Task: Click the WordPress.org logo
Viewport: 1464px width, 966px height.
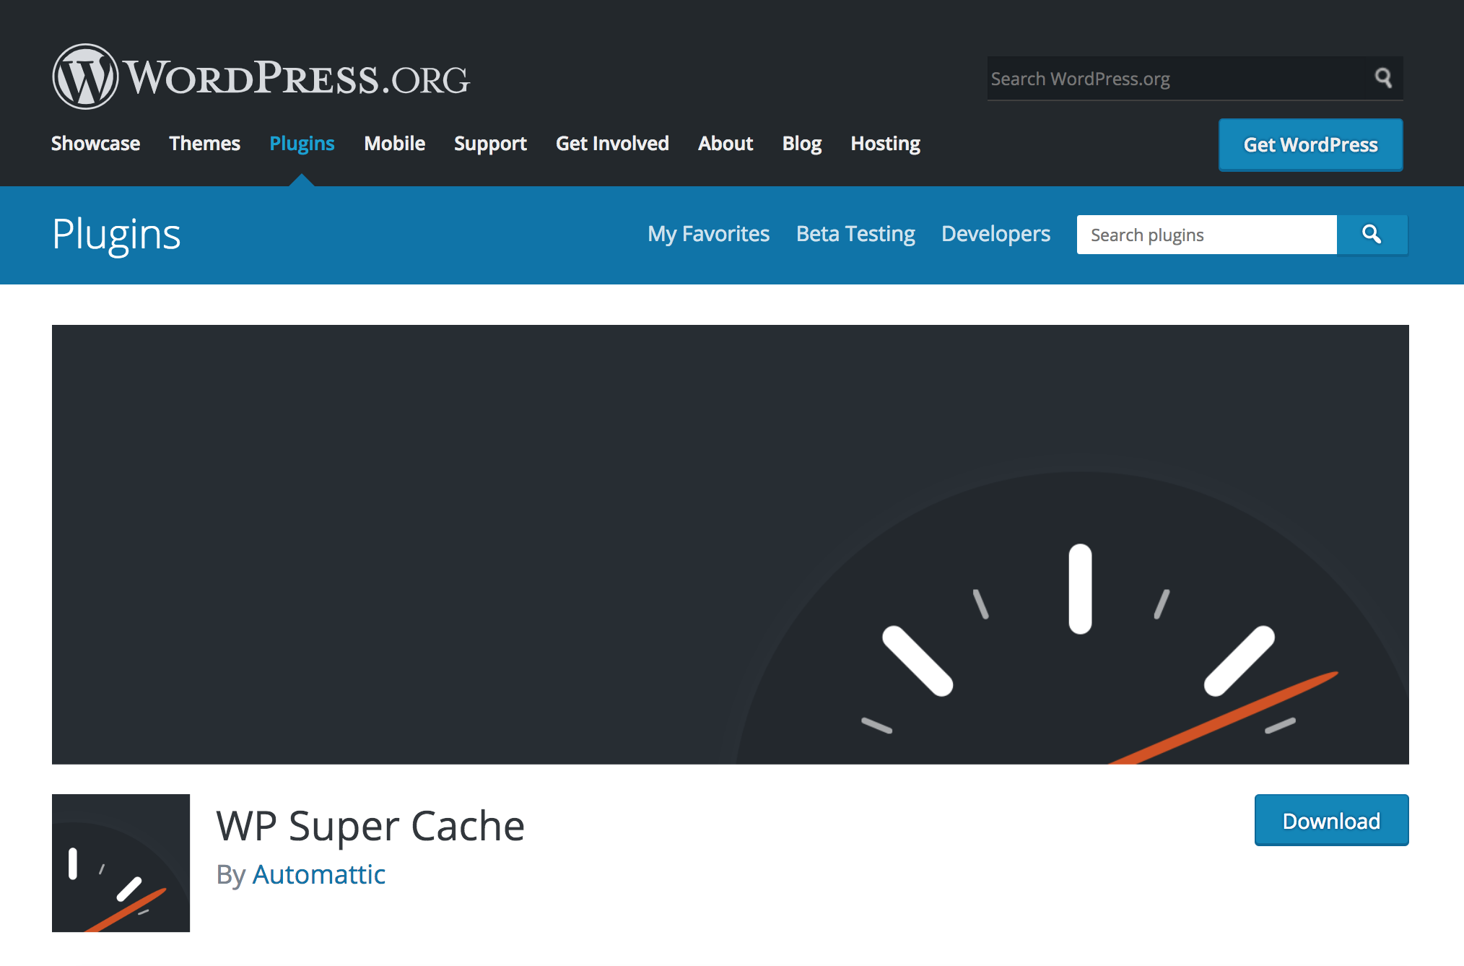Action: [261, 77]
